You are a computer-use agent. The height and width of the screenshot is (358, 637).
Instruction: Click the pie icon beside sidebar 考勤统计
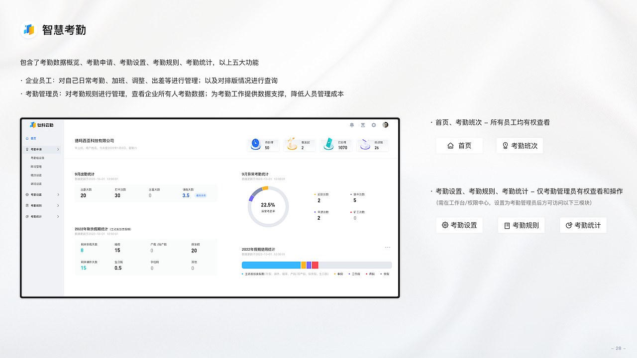click(27, 216)
